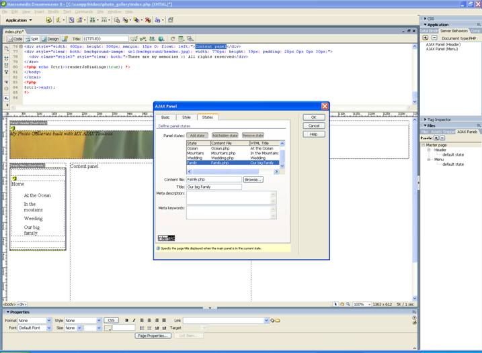Click the justify icon in Properties
Image resolution: width=482 pixels, height=353 pixels.
[x=164, y=320]
